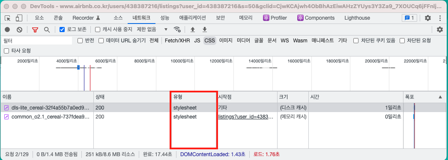Filter requests by 글꼴
Screen dimensions: 448x160
[259, 41]
